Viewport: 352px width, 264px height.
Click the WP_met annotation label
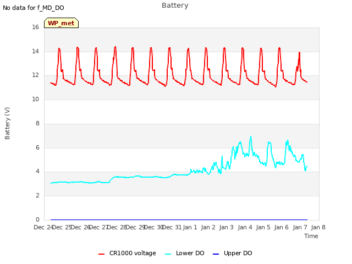pyautogui.click(x=61, y=23)
